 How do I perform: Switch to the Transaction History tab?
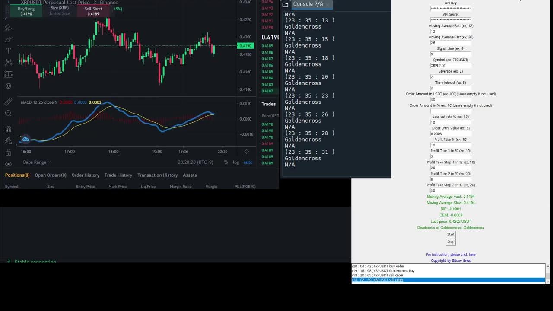pos(157,175)
